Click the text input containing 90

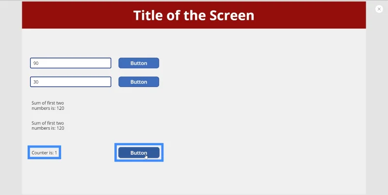tap(70, 63)
